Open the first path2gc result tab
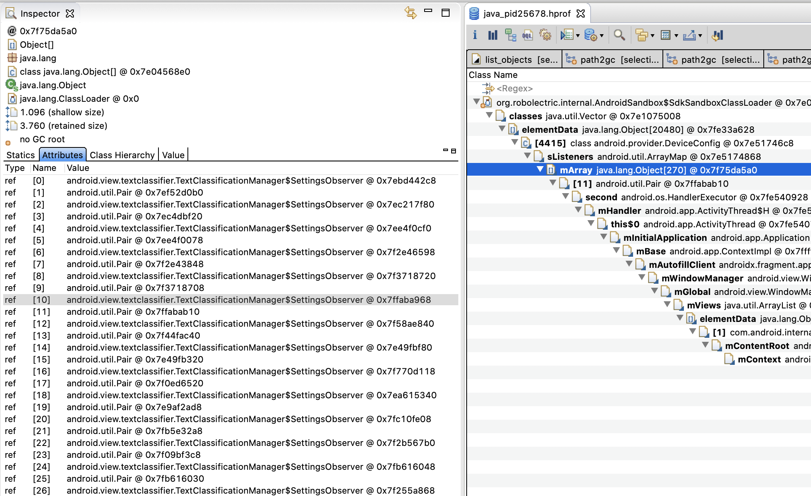Screen dimensions: 811x496 (x=612, y=59)
